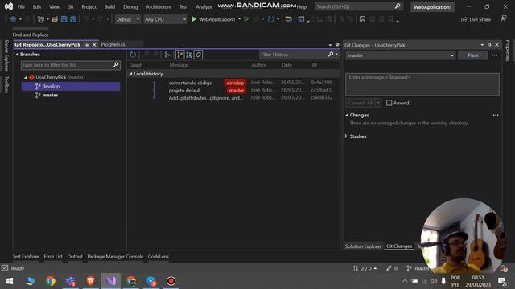
Task: Click unpushed commits 2/0 indicator
Action: tap(365, 268)
